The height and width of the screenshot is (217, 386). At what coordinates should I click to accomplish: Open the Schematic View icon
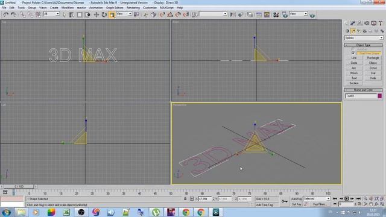tap(267, 14)
